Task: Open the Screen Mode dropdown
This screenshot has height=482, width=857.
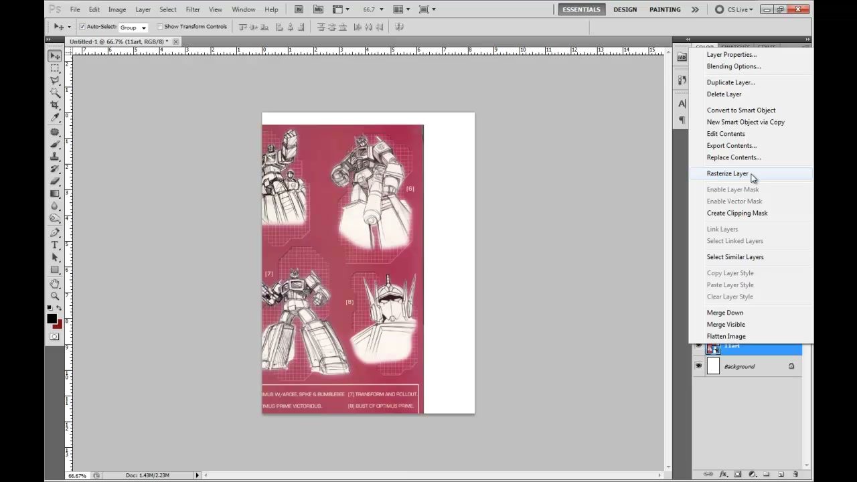Action: pos(426,9)
